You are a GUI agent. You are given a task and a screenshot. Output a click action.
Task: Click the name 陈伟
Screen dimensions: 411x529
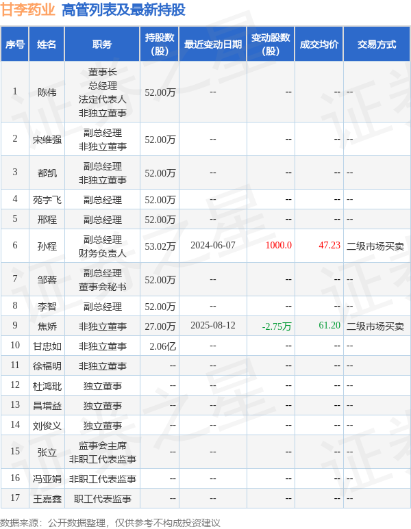coord(47,92)
